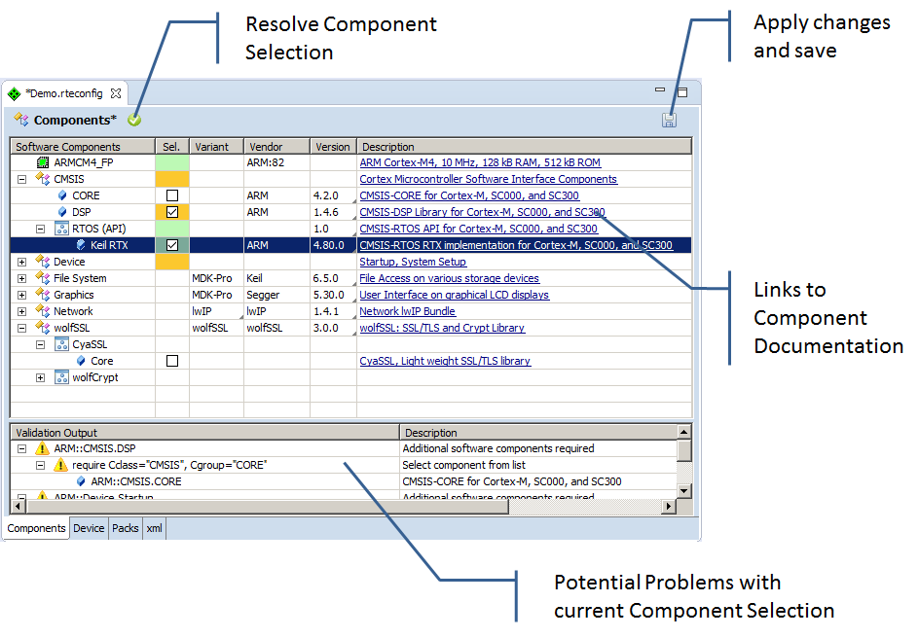
Task: Click the RTOS (API) group icon
Action: [61, 229]
